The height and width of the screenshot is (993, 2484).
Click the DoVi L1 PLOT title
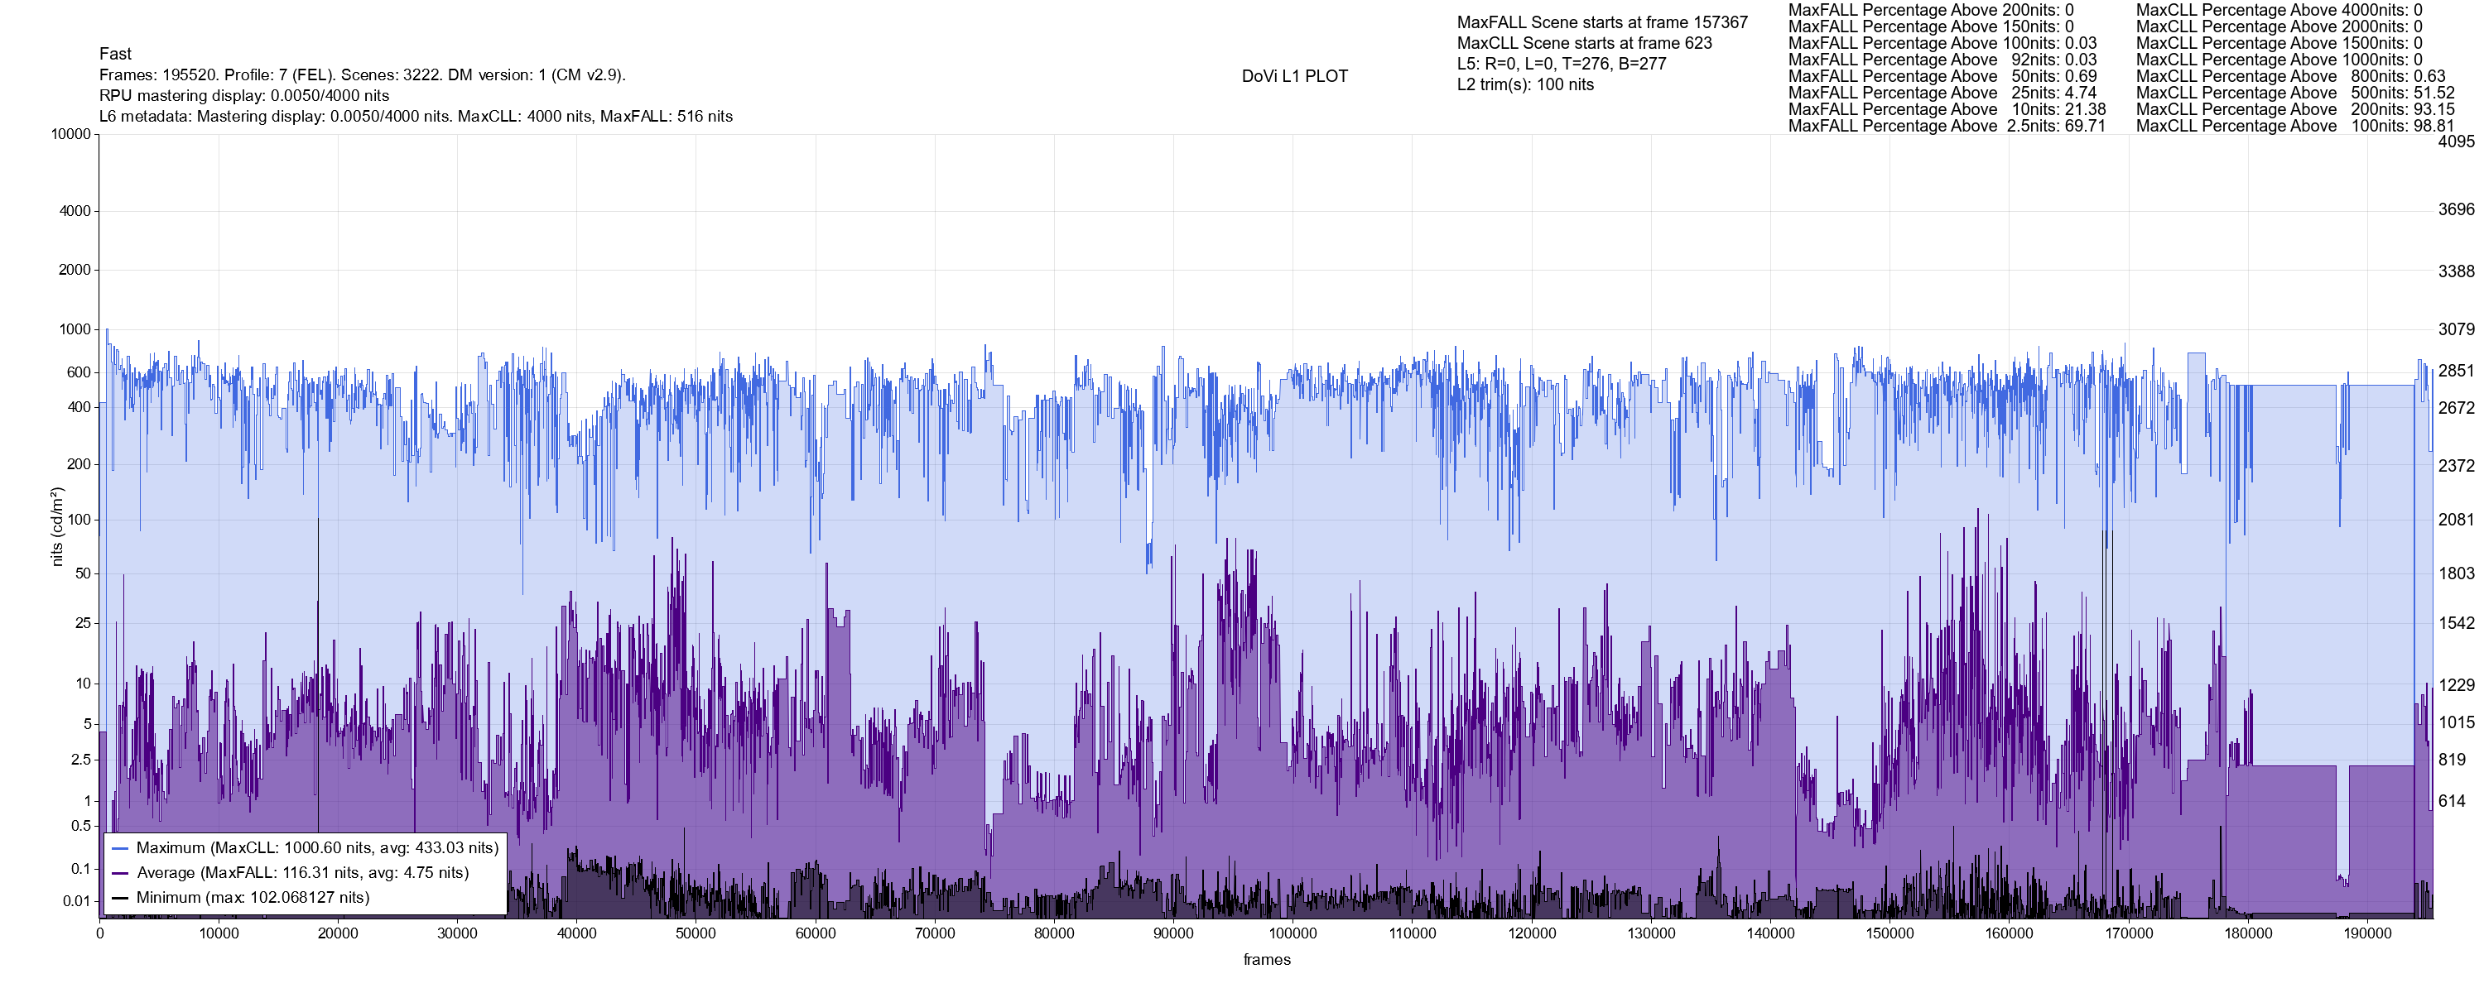tap(1294, 76)
